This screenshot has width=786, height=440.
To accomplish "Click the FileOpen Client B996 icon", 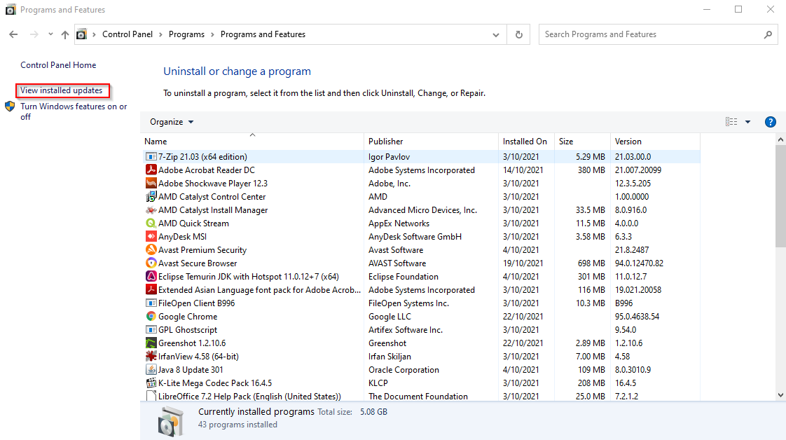I will (x=151, y=303).
